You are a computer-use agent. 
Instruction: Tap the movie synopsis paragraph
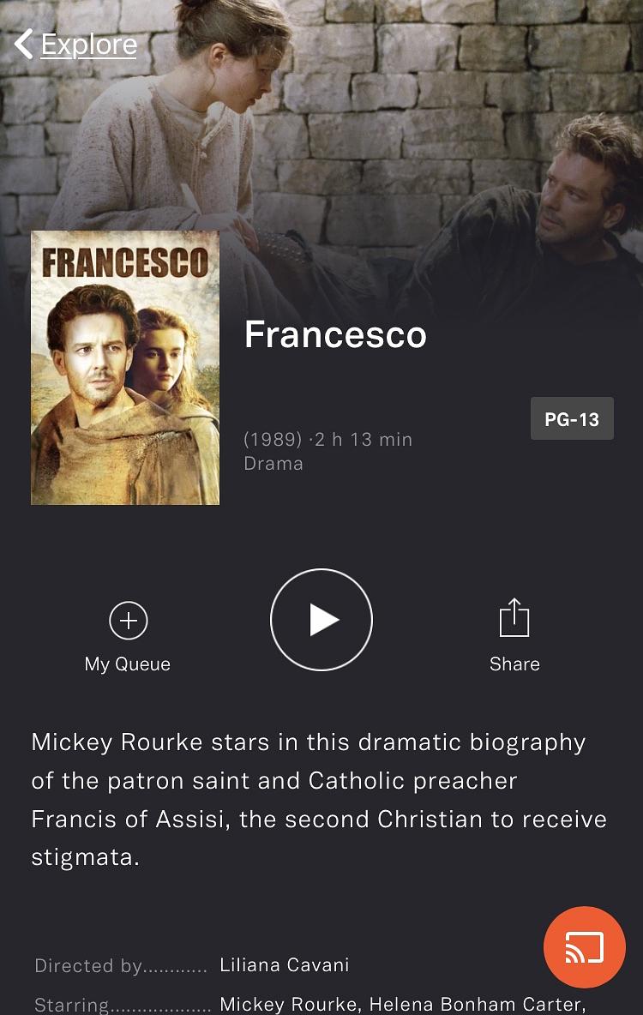[x=319, y=800]
